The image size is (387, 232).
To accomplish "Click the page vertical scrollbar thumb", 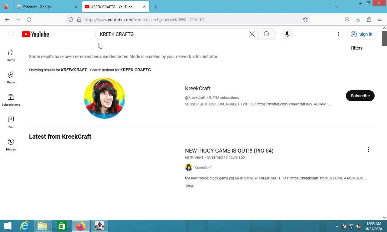I will coord(384,38).
